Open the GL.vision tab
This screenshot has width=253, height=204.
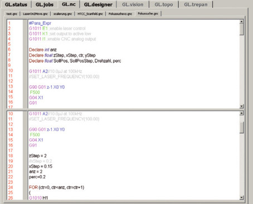point(133,4)
